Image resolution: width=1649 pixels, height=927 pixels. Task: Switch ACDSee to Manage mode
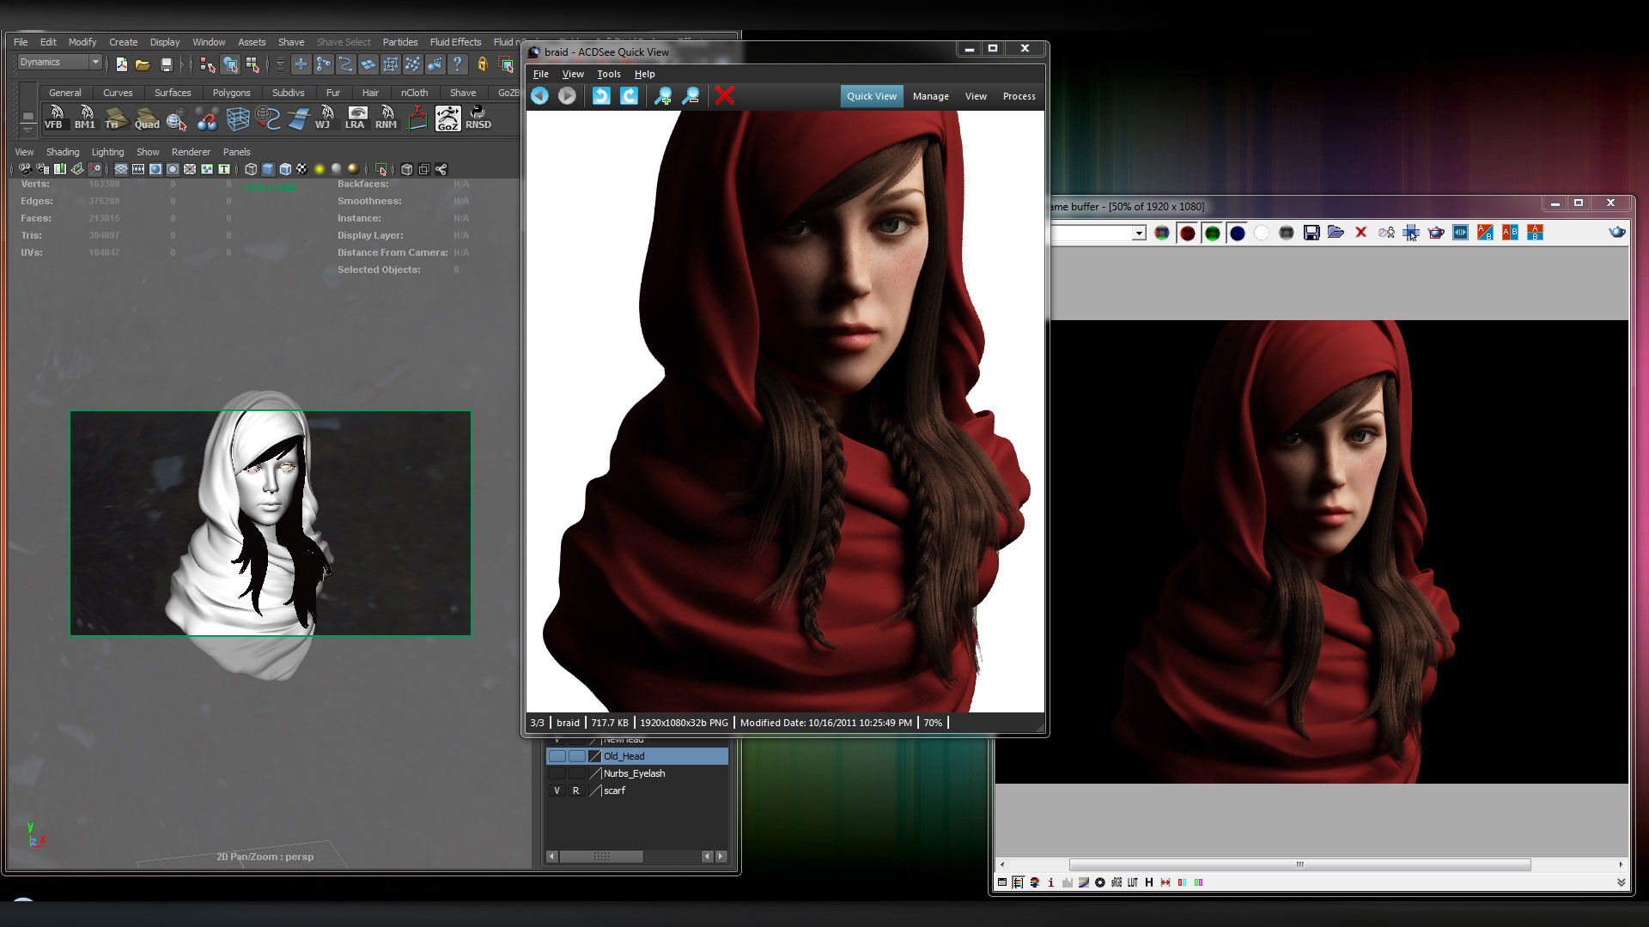[930, 96]
